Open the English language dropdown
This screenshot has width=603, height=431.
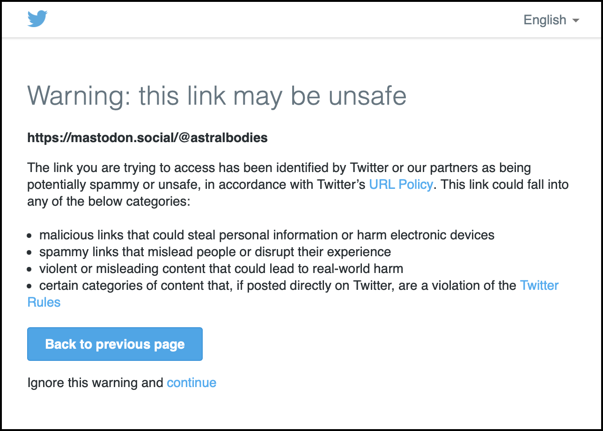pos(552,20)
